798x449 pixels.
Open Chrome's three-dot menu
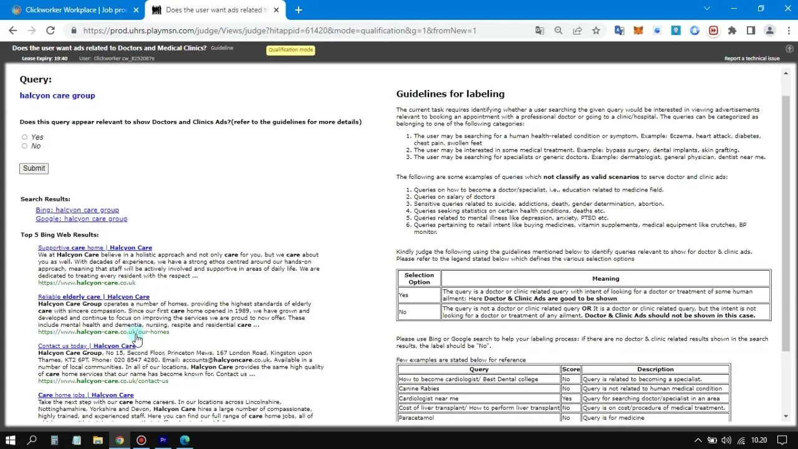click(x=787, y=30)
